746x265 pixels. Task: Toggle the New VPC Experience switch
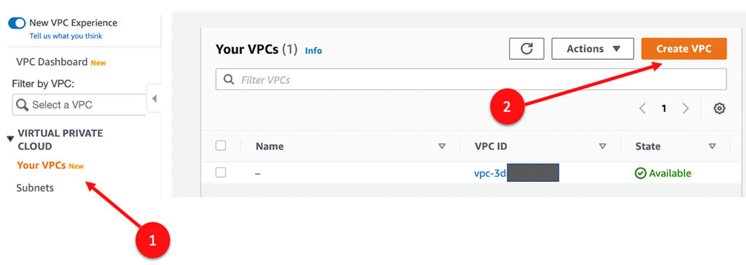pos(17,23)
